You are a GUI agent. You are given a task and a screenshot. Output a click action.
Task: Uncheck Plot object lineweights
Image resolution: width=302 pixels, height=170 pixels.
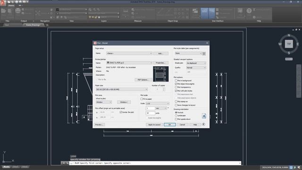point(176,84)
